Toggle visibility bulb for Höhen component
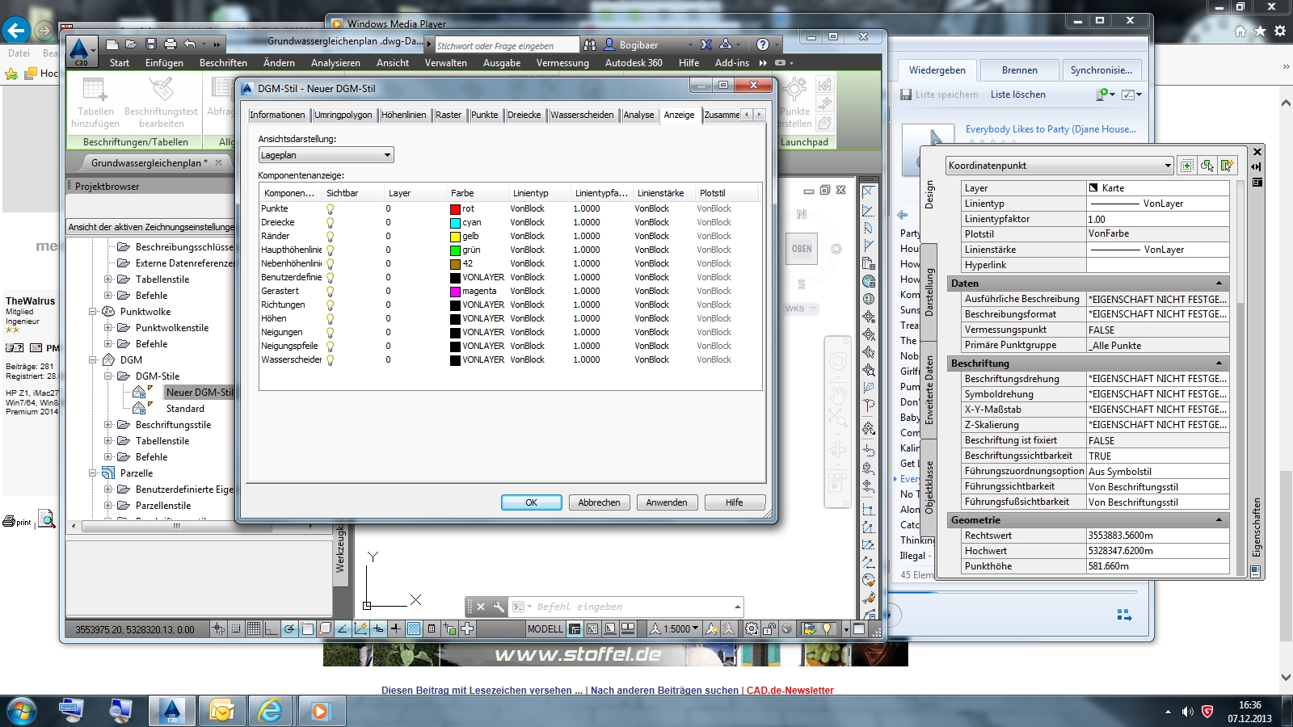Image resolution: width=1293 pixels, height=727 pixels. pos(330,318)
